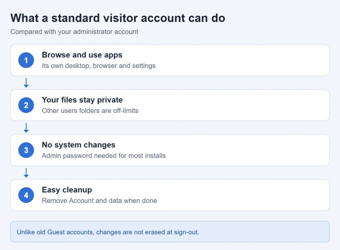Click 'Admin password needed for most installs' text
Viewport: 340px width, 250px height.
(104, 156)
